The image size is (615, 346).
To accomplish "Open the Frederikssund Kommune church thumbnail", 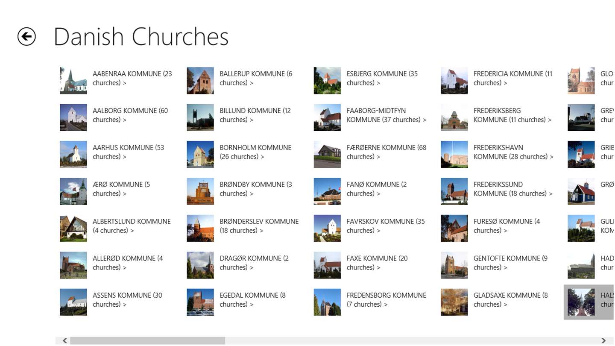I will tap(454, 191).
